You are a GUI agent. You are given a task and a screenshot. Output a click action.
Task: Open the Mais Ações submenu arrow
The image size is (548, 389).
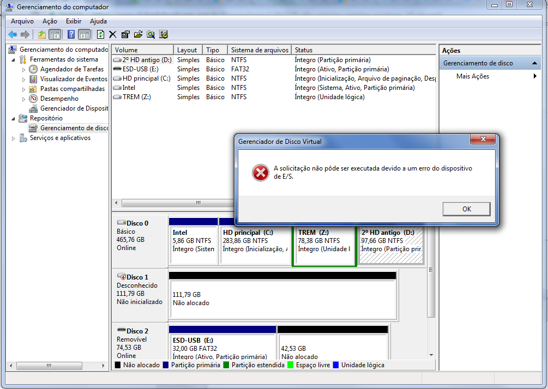[535, 76]
